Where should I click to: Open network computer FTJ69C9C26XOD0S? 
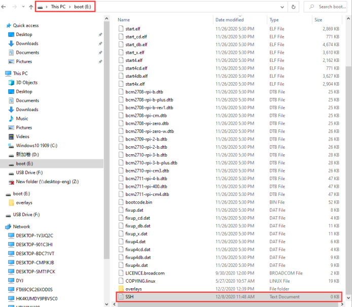(x=34, y=289)
